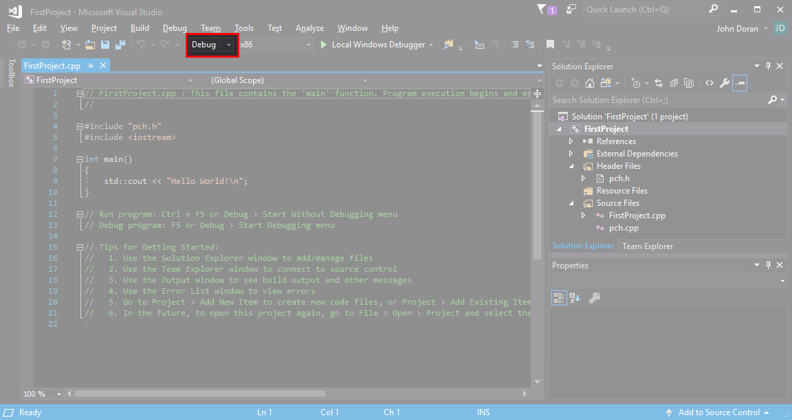Viewport: 792px width, 420px height.
Task: Click the notifications flag icon
Action: [541, 10]
